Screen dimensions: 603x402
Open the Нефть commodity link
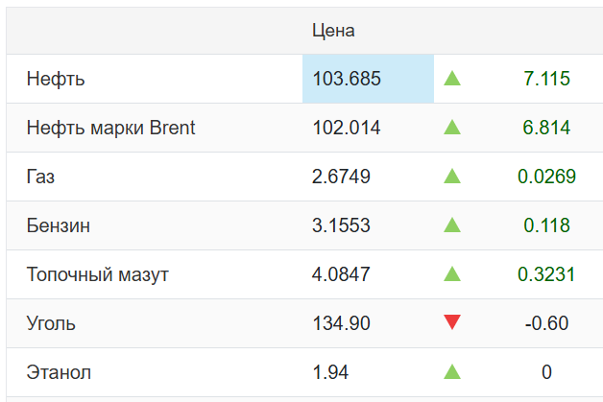(x=56, y=80)
